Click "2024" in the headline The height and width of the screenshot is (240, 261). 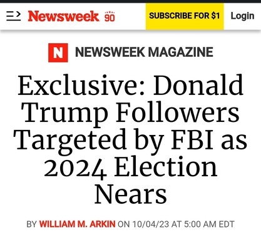coord(75,168)
